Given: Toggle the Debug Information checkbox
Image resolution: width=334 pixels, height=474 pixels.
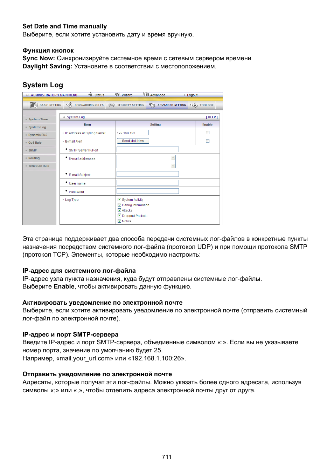Looking at the screenshot, I should [x=119, y=205].
